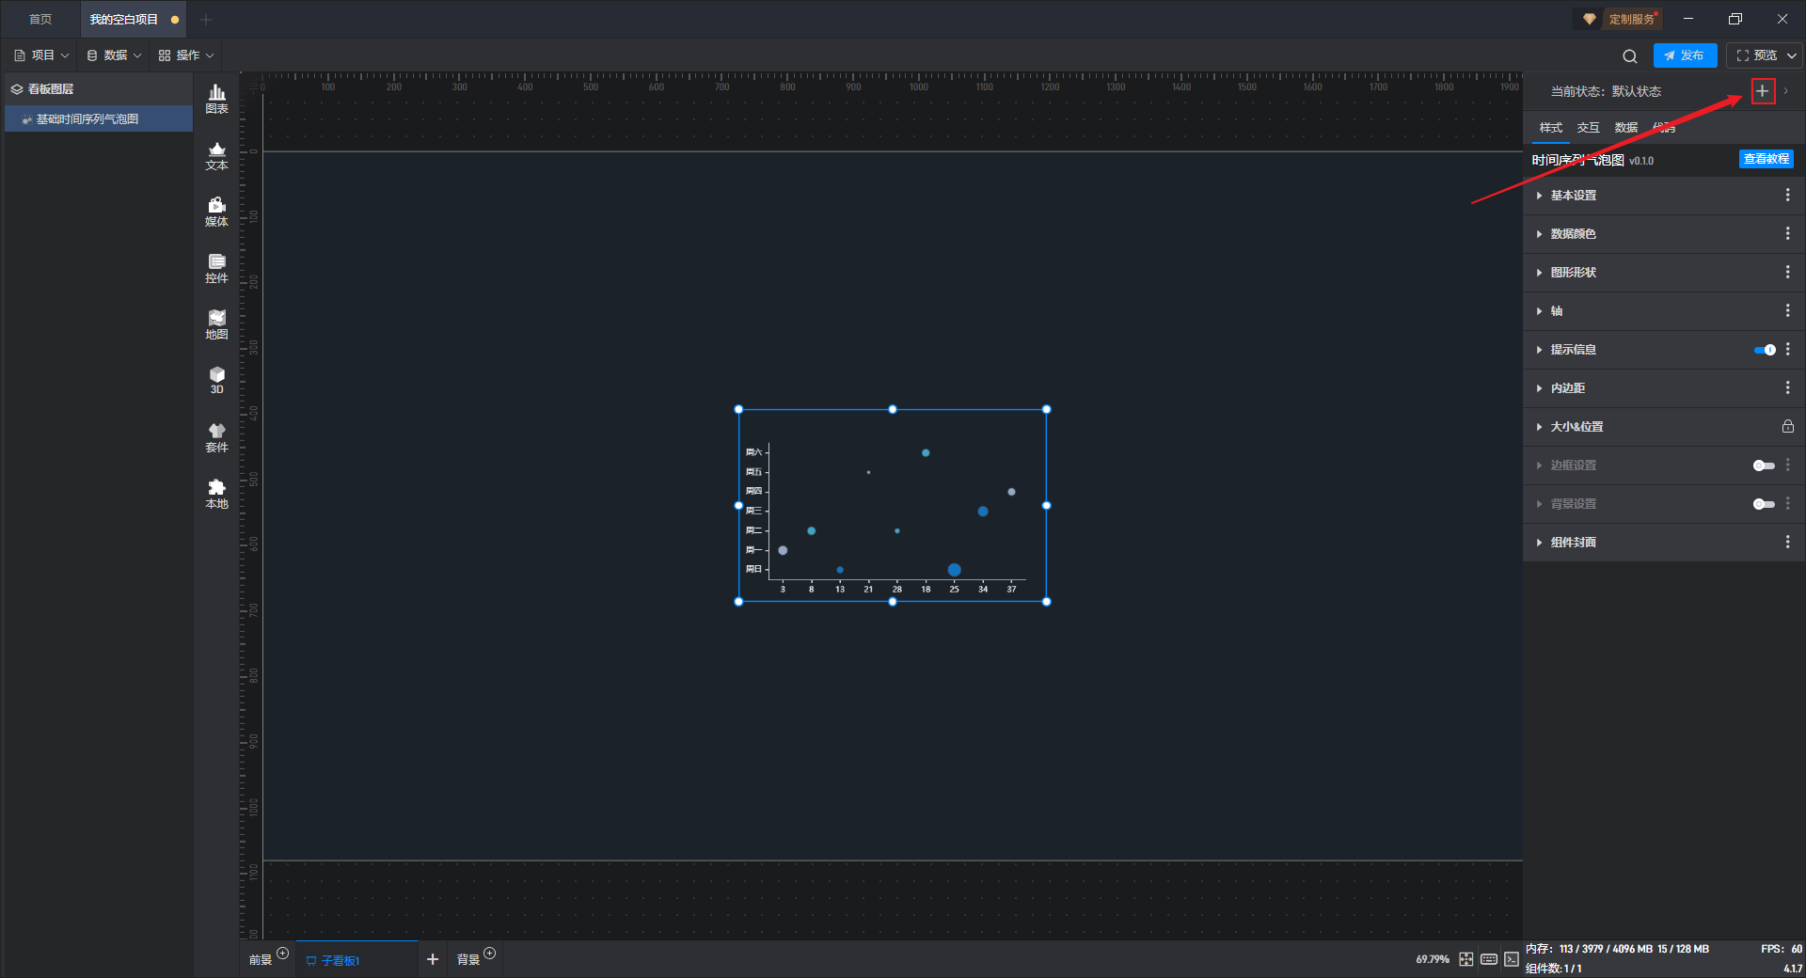Click the 发布 publish button
The height and width of the screenshot is (978, 1806).
pyautogui.click(x=1685, y=55)
